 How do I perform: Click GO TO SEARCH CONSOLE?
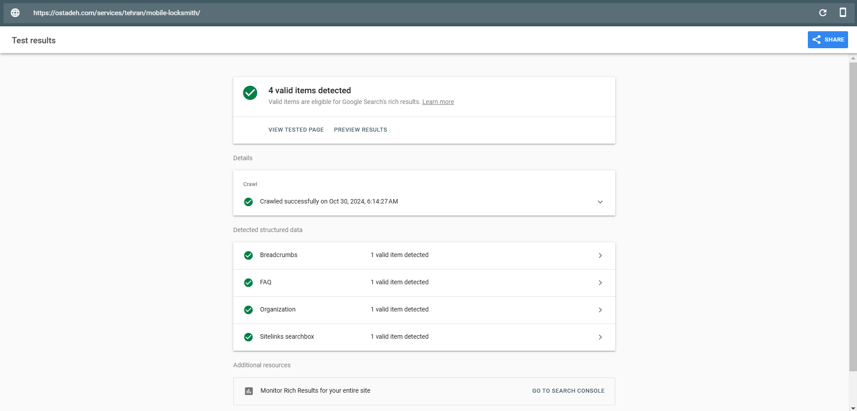pos(568,391)
